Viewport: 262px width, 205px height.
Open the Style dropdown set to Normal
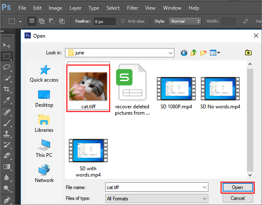(x=184, y=21)
